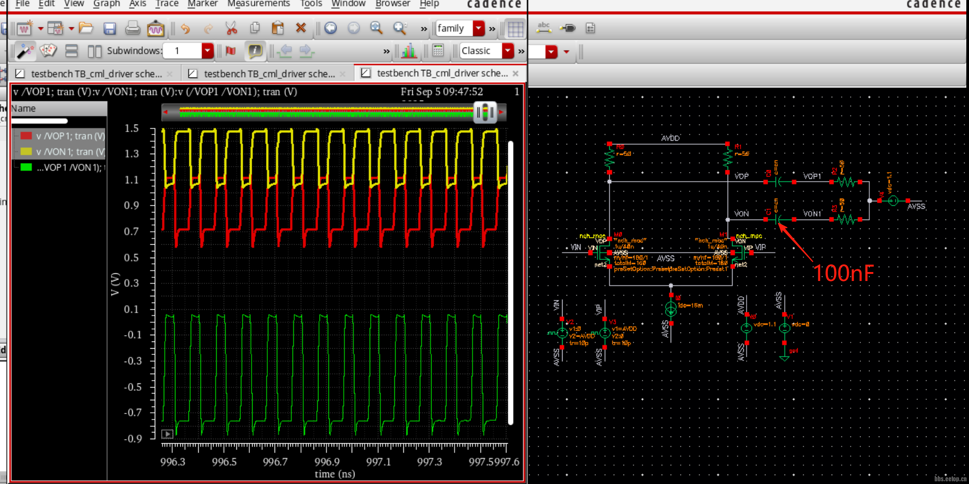Switch to the first testbench TB_cml_driver tab
This screenshot has width=969, height=484.
point(96,74)
